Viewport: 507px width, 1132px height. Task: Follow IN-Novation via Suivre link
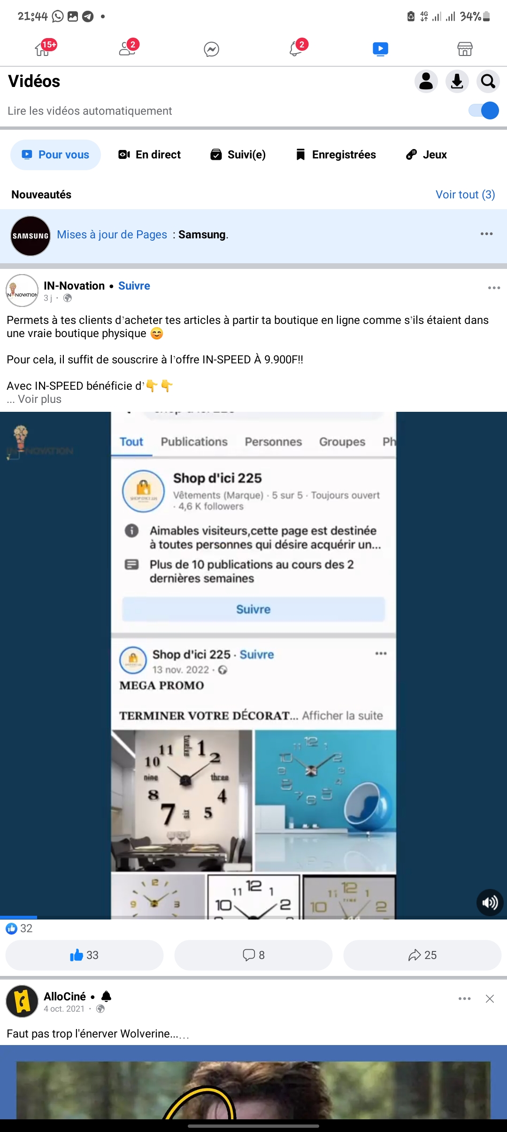coord(134,286)
